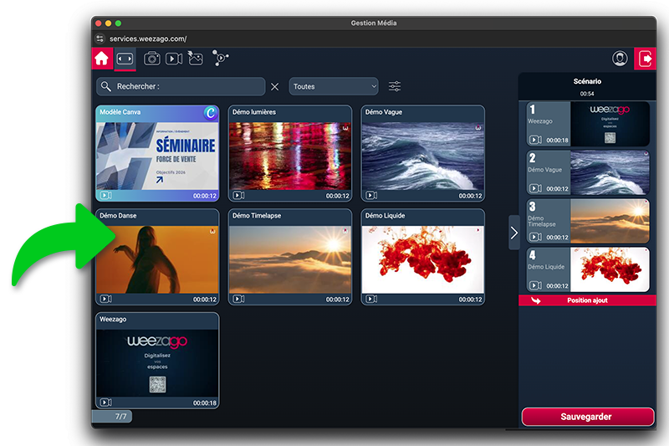
Task: Open the video camera media icon
Action: (174, 59)
